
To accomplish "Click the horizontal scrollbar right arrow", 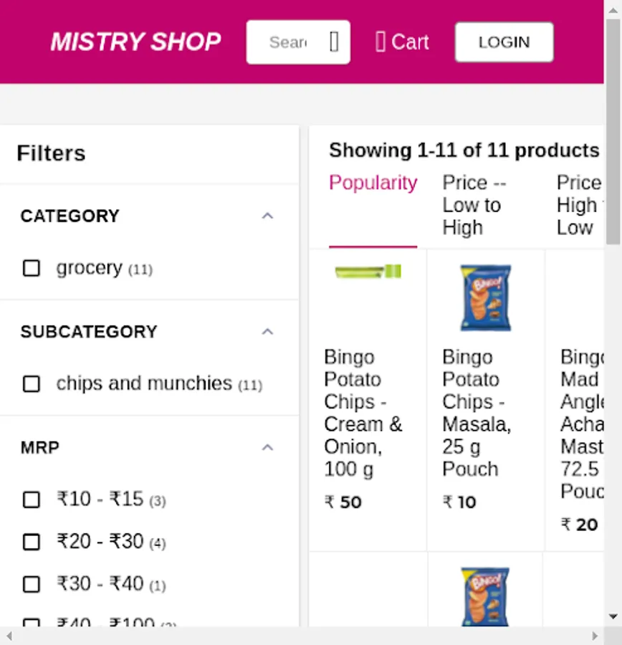I will click(x=595, y=636).
